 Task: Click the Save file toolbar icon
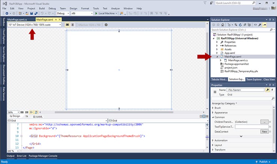31,13
